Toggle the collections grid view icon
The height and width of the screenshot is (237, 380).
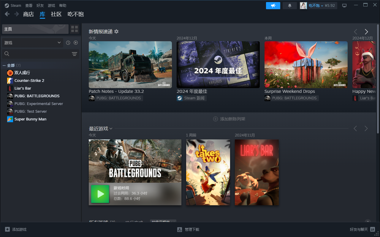click(x=75, y=29)
